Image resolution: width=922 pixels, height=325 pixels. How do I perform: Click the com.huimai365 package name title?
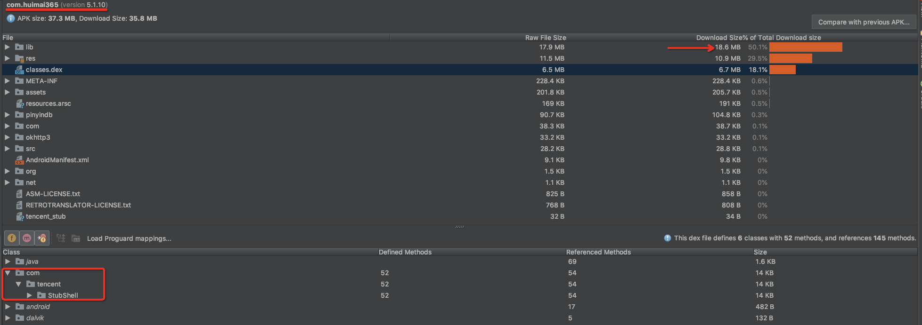[x=33, y=5]
